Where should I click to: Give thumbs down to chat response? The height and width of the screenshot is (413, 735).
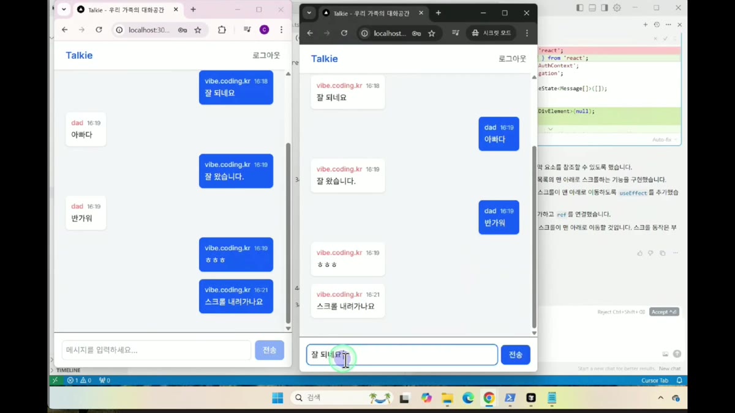tap(651, 253)
